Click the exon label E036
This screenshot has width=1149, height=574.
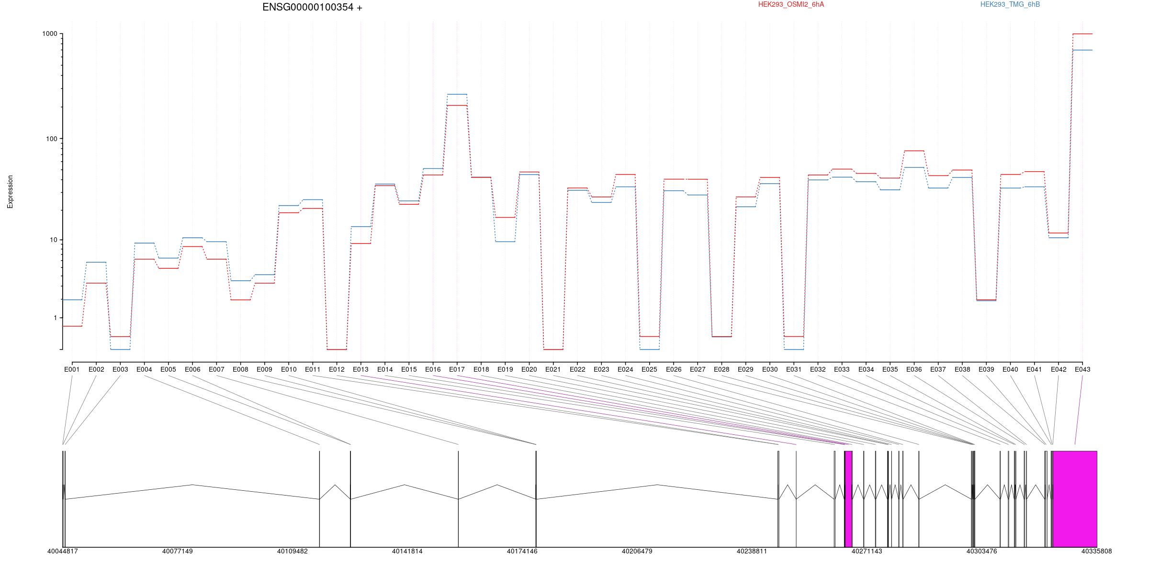click(914, 369)
